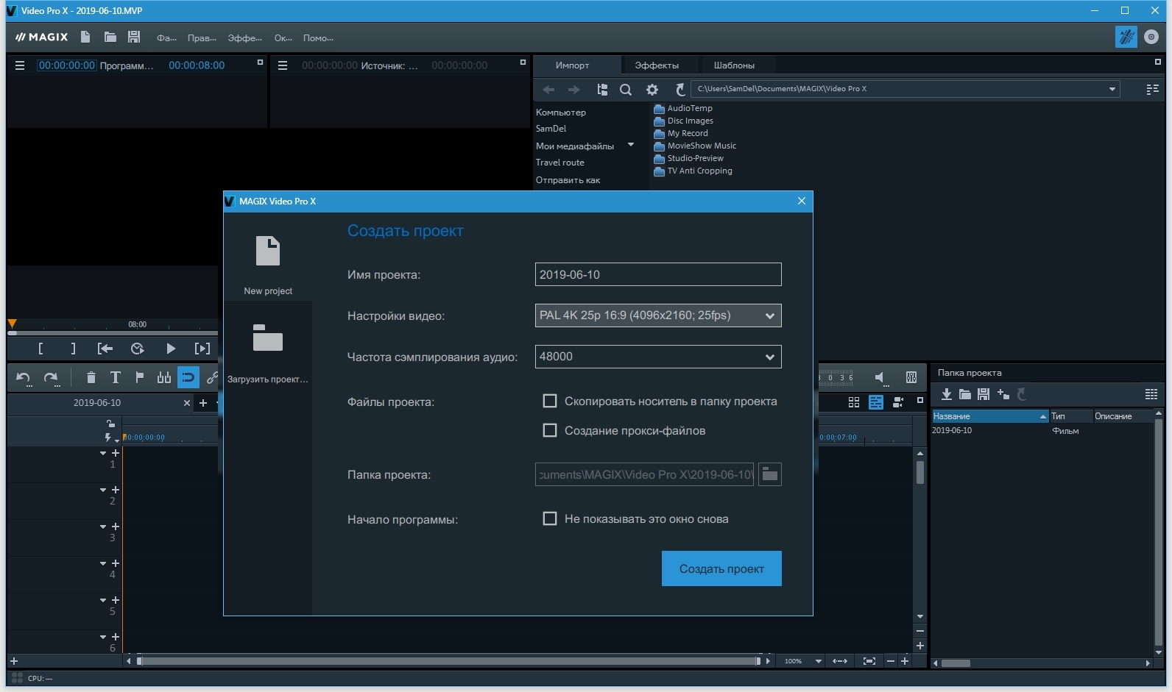Open source monitor hamburger menu
Screen dimensions: 1172x692
coord(282,65)
